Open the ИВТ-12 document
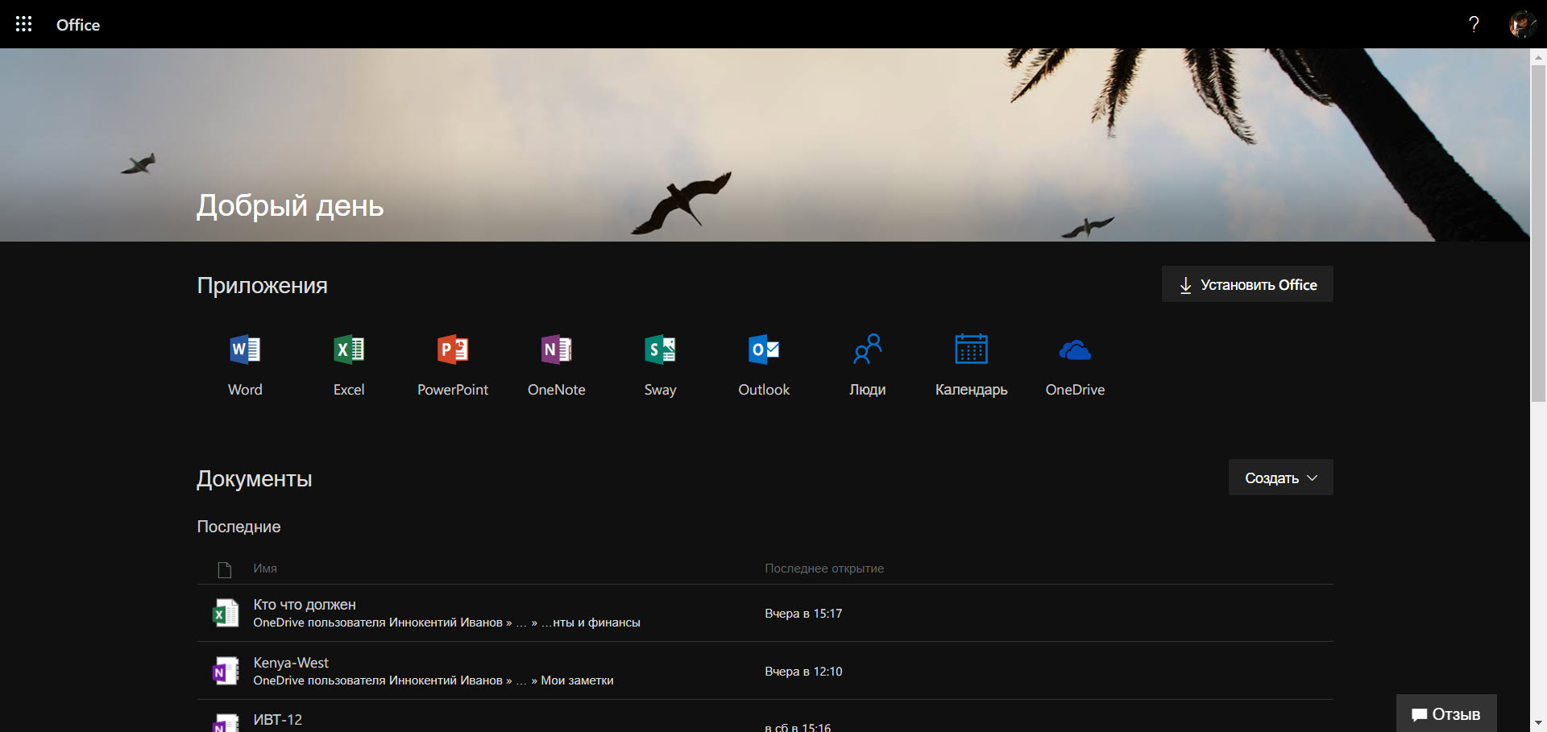This screenshot has width=1547, height=732. [x=277, y=719]
